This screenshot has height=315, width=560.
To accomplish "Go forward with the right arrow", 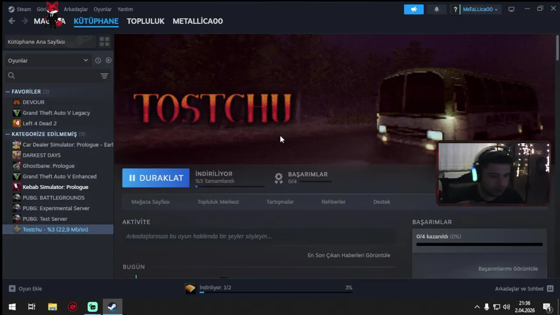I will click(x=25, y=21).
